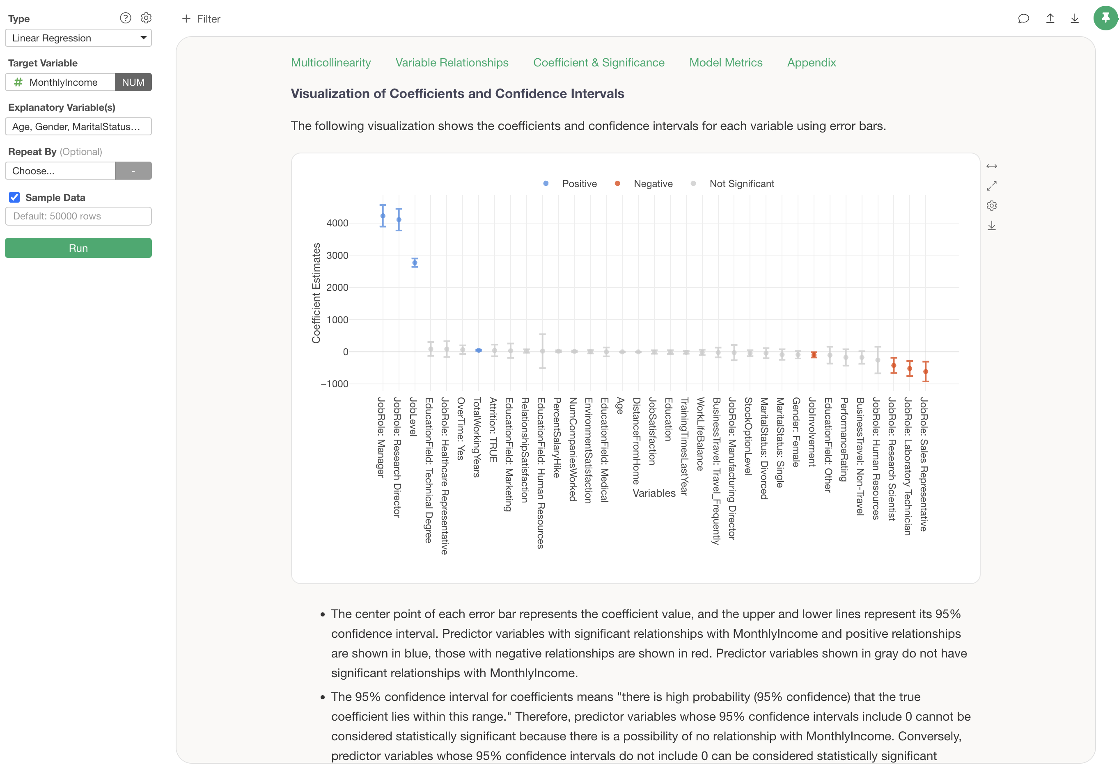Image resolution: width=1119 pixels, height=767 pixels.
Task: Go to the Multicollinearity tab
Action: [331, 63]
